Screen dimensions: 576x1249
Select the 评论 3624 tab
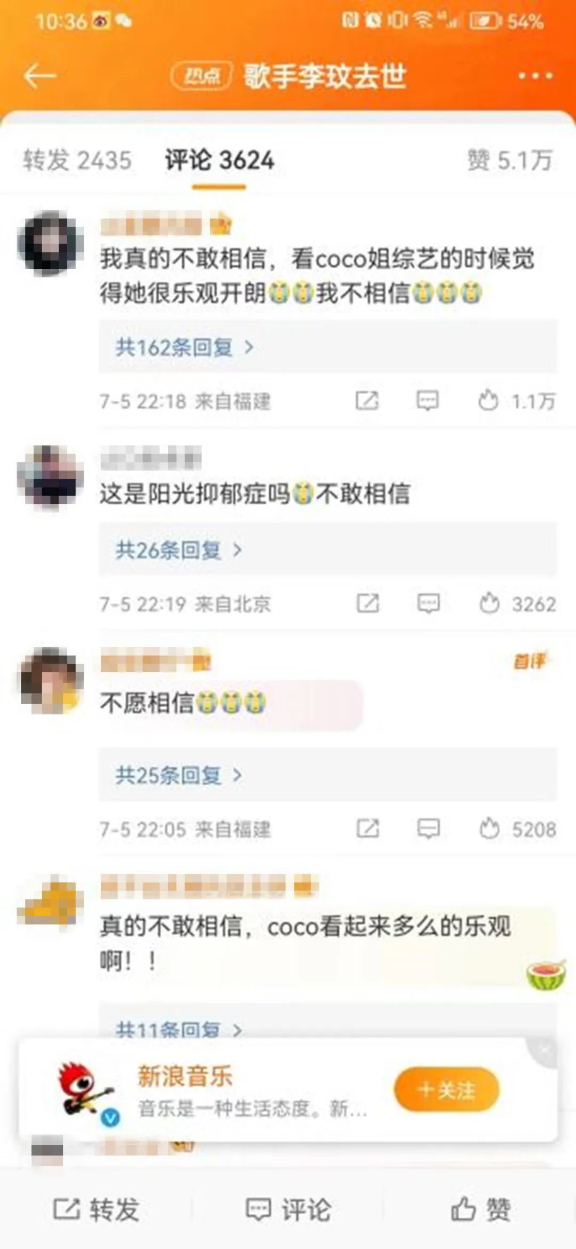pyautogui.click(x=219, y=160)
